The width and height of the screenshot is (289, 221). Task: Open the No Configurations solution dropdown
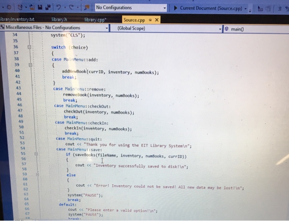(131, 8)
